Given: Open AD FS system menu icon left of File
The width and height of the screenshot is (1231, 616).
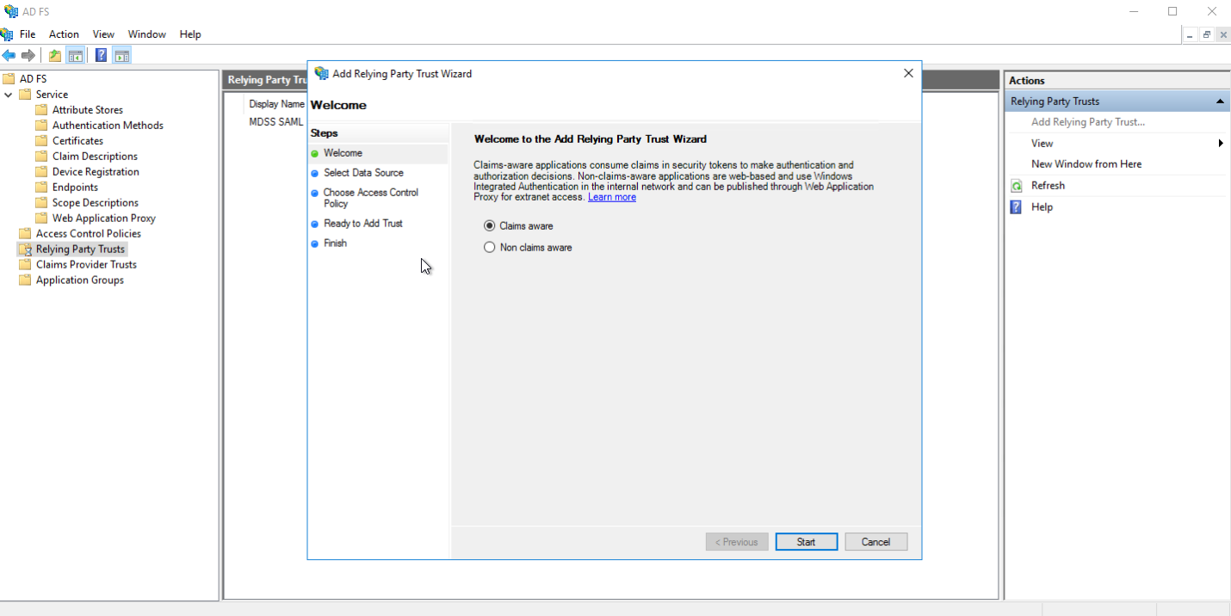Looking at the screenshot, I should point(7,34).
